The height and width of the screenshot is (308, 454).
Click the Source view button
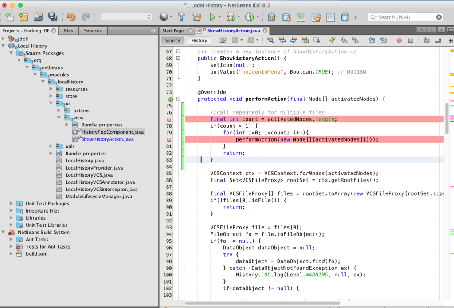click(172, 40)
